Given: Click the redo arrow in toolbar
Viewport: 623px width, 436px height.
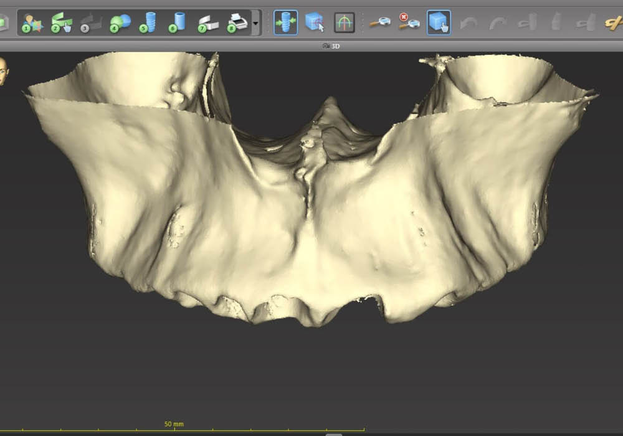Looking at the screenshot, I should pyautogui.click(x=498, y=23).
